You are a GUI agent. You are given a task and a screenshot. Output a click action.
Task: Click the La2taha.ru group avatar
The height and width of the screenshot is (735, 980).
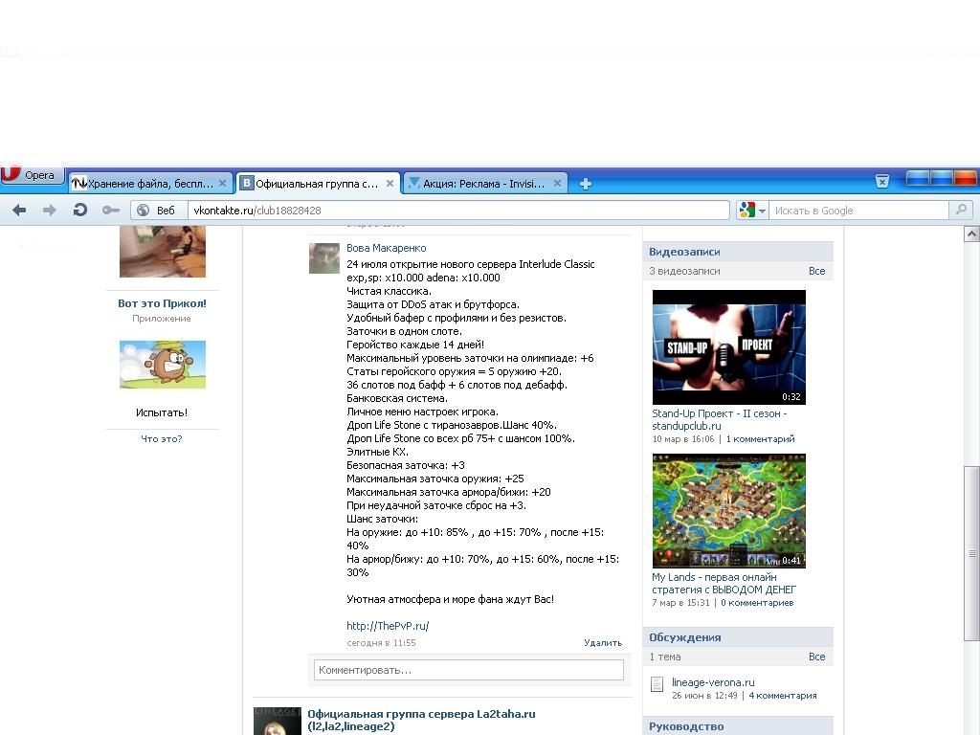[277, 721]
